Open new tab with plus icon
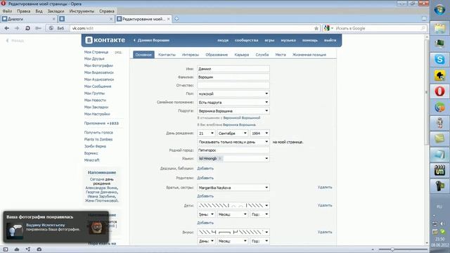 (x=176, y=19)
